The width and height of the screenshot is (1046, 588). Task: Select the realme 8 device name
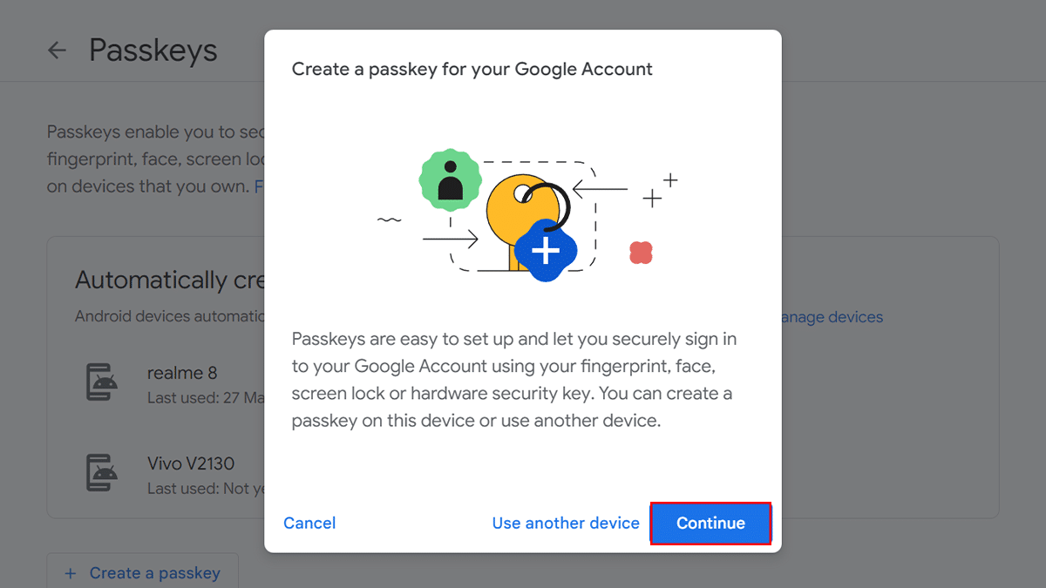(x=182, y=373)
